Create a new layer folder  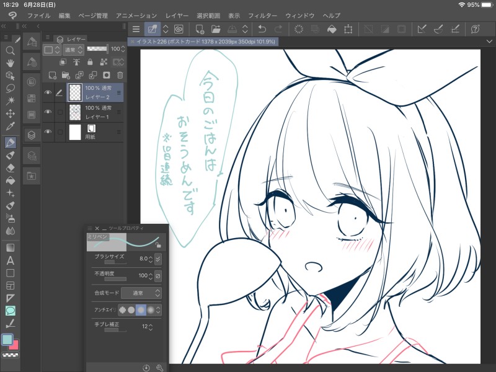[66, 75]
